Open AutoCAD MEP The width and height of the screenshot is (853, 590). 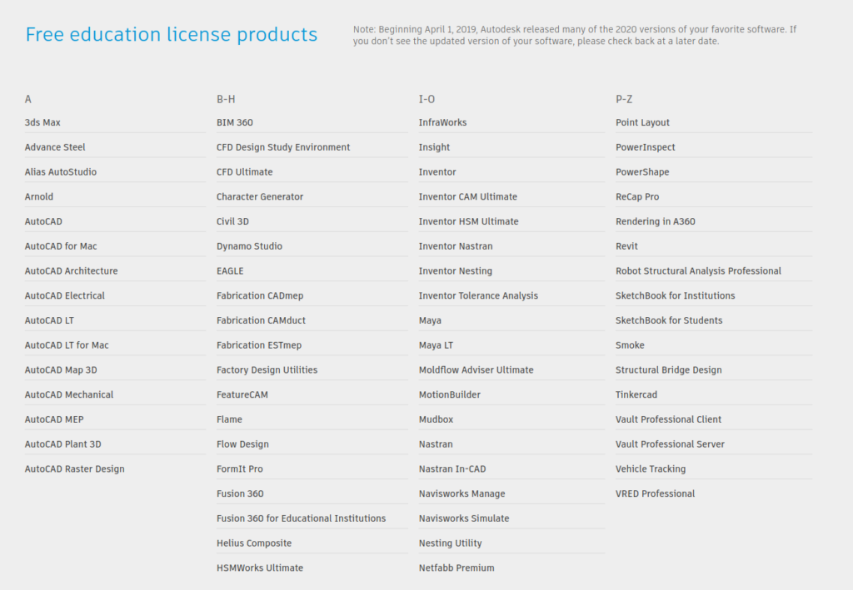click(54, 419)
